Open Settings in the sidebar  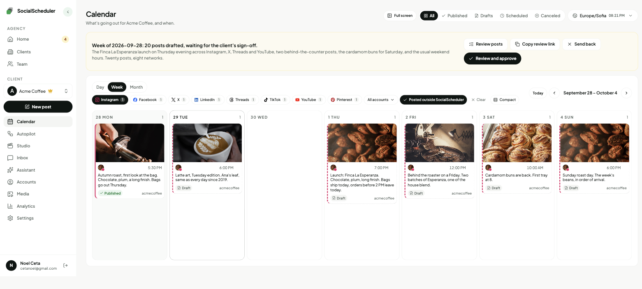[x=38, y=218]
